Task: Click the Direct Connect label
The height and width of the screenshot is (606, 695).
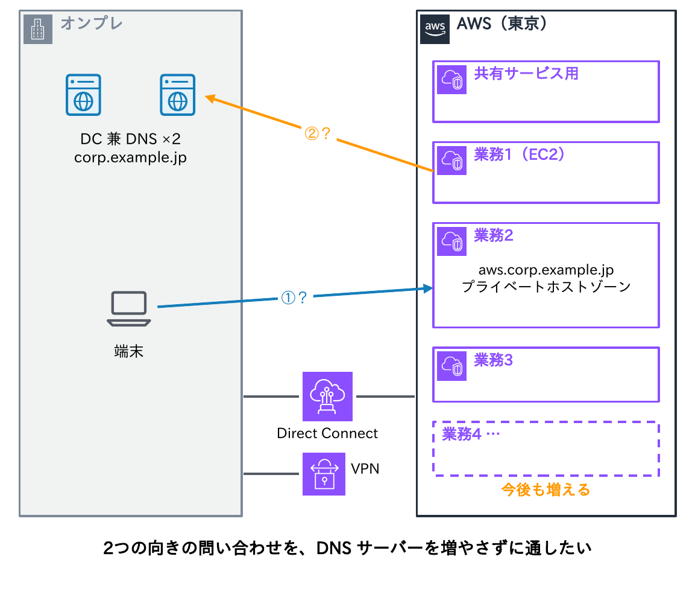Action: (x=327, y=433)
